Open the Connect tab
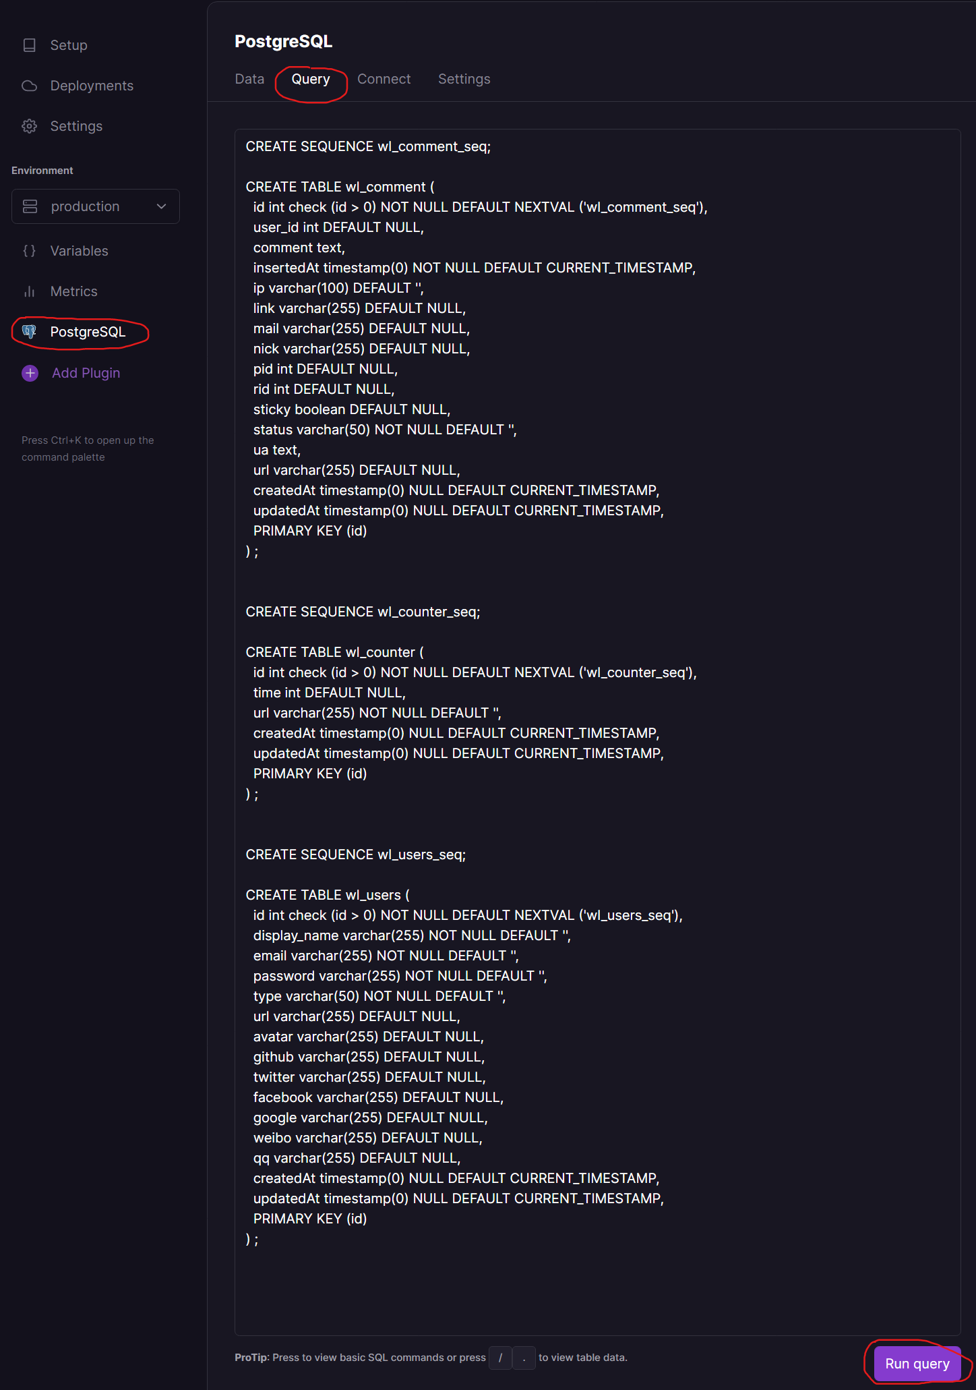 [x=384, y=79]
